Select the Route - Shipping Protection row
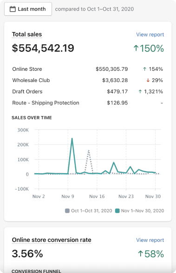 click(87, 102)
